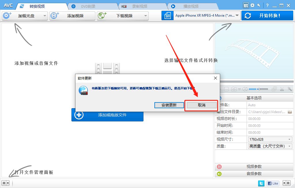Click the 开始时间 label
This screenshot has height=188, width=295.
(x=225, y=126)
